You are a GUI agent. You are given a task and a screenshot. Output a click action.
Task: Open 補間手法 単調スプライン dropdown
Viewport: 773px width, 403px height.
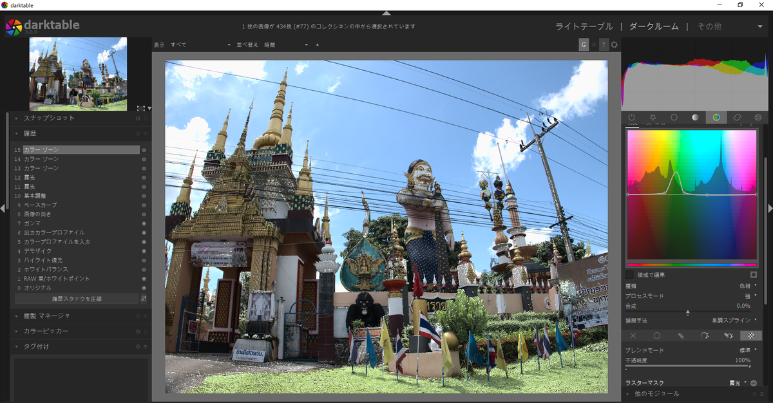[691, 320]
